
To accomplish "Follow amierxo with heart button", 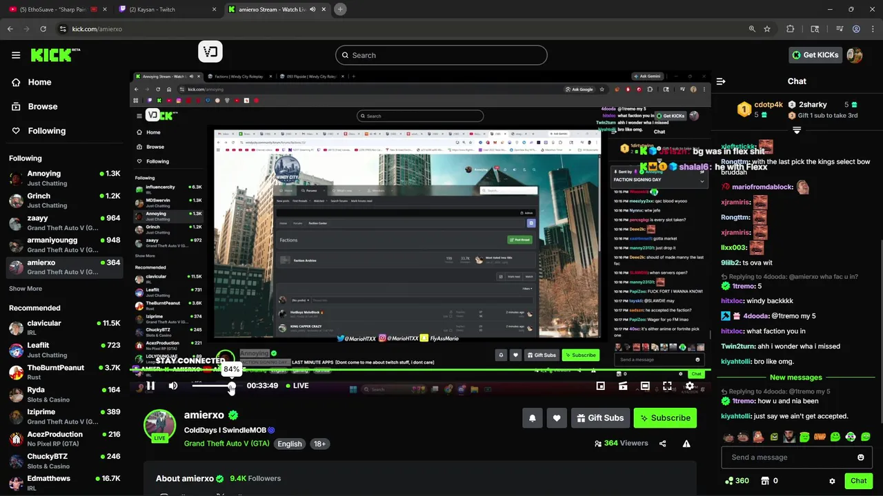I will coord(557,417).
